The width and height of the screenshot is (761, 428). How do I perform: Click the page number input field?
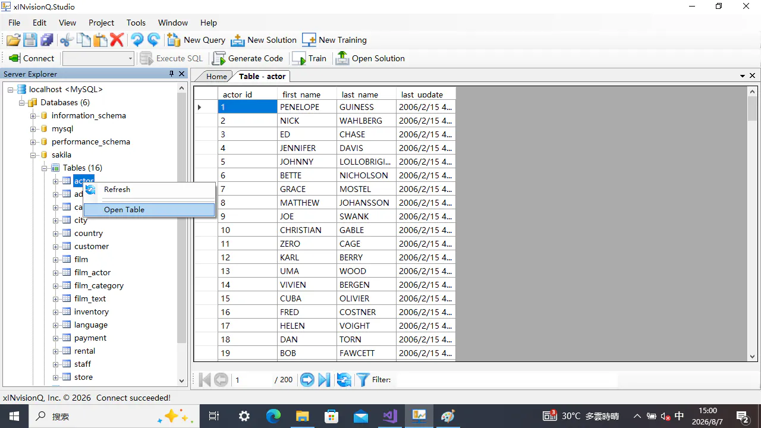pos(252,379)
